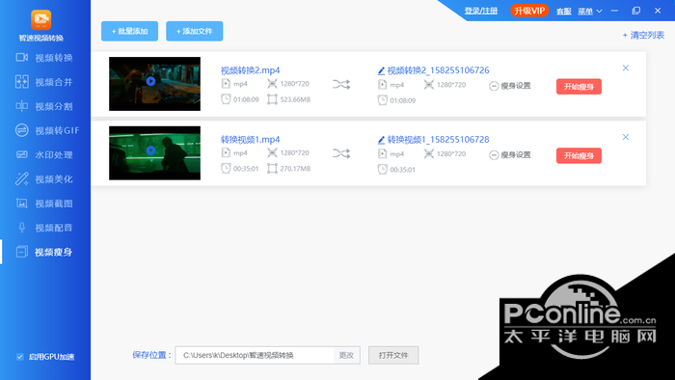Click 清空列表 to clear the list
The height and width of the screenshot is (380, 675).
click(x=643, y=36)
